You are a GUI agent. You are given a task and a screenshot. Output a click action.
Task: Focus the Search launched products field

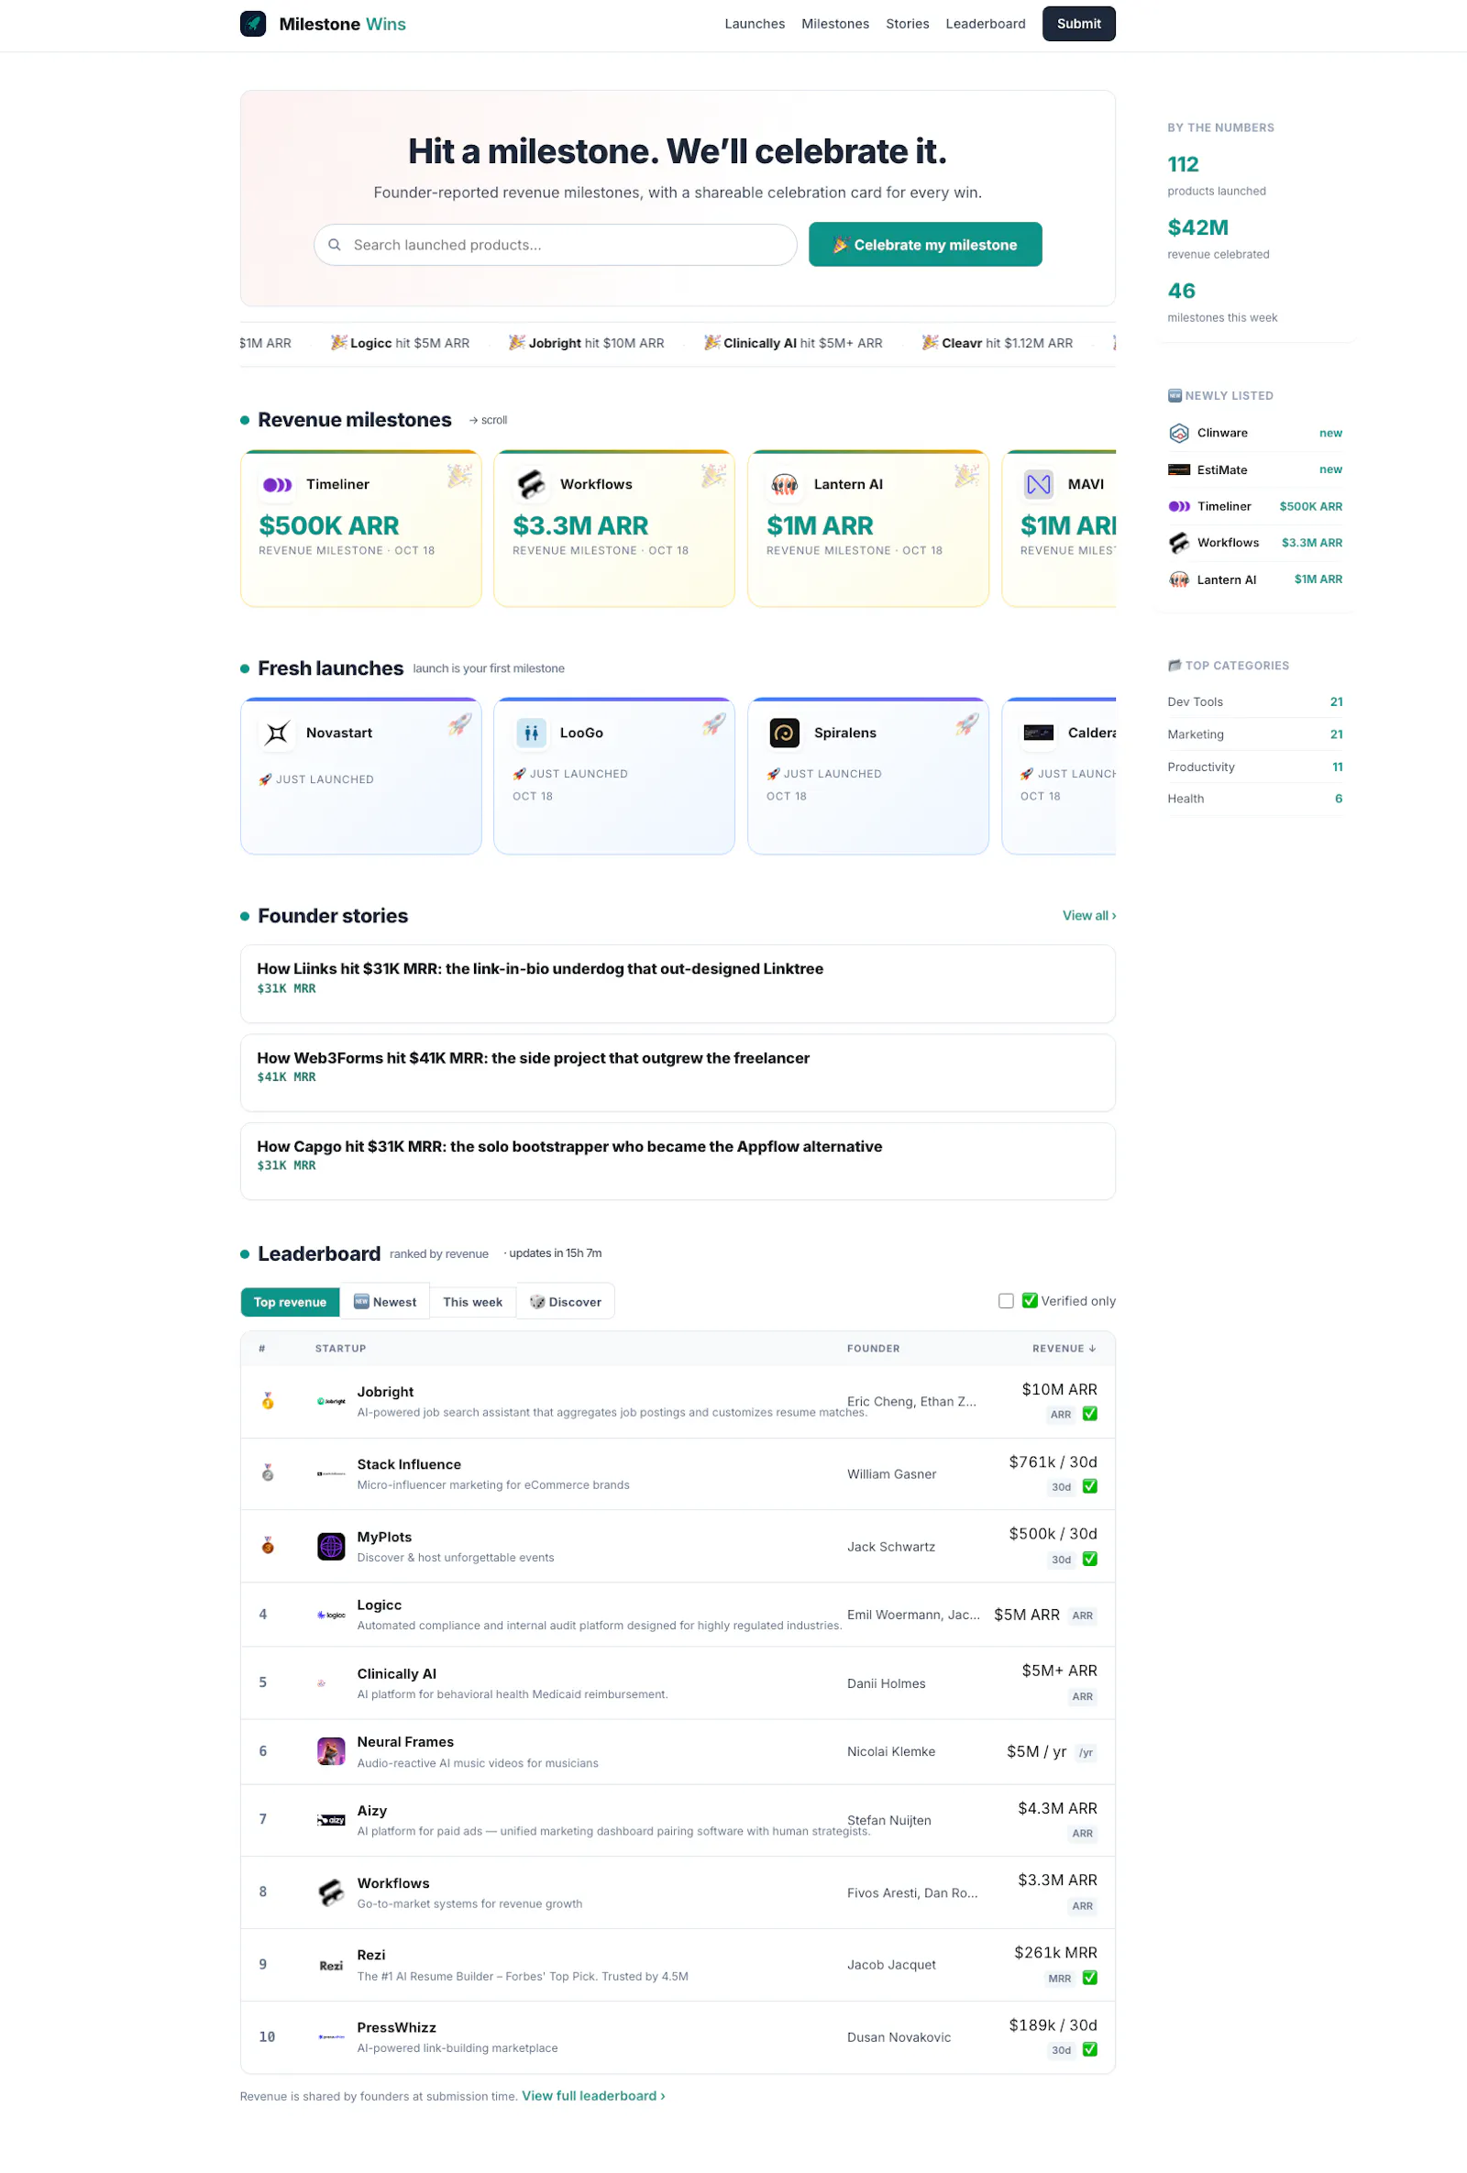[x=556, y=245]
